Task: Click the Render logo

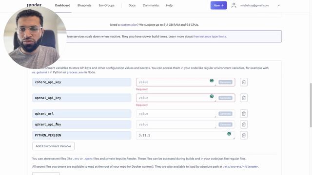Action: tap(34, 5)
